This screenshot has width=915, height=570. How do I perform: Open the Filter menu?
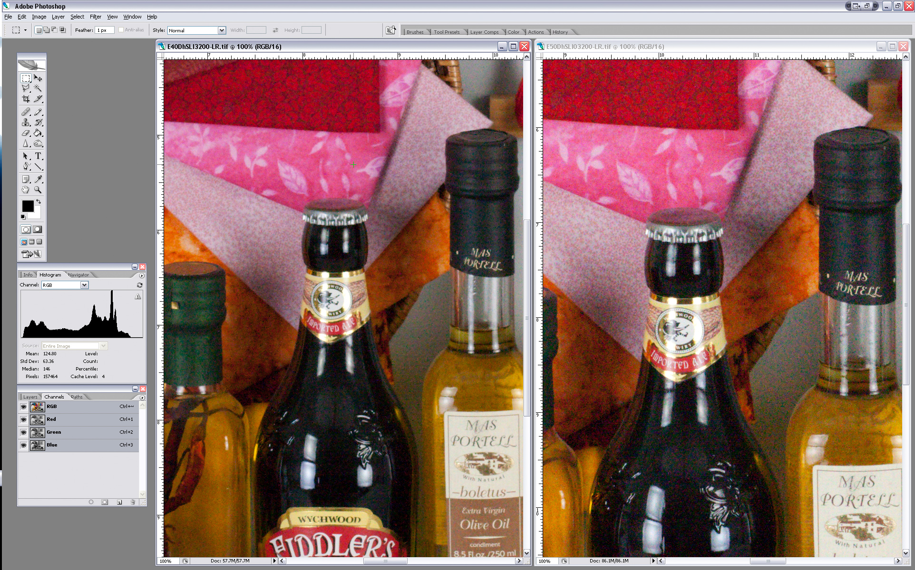(96, 17)
